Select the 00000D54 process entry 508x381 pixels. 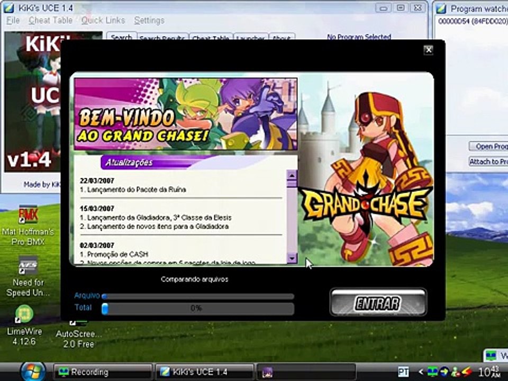473,21
